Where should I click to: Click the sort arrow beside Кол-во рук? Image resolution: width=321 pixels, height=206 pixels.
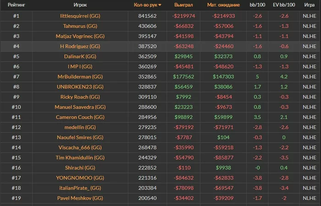[x=160, y=5]
